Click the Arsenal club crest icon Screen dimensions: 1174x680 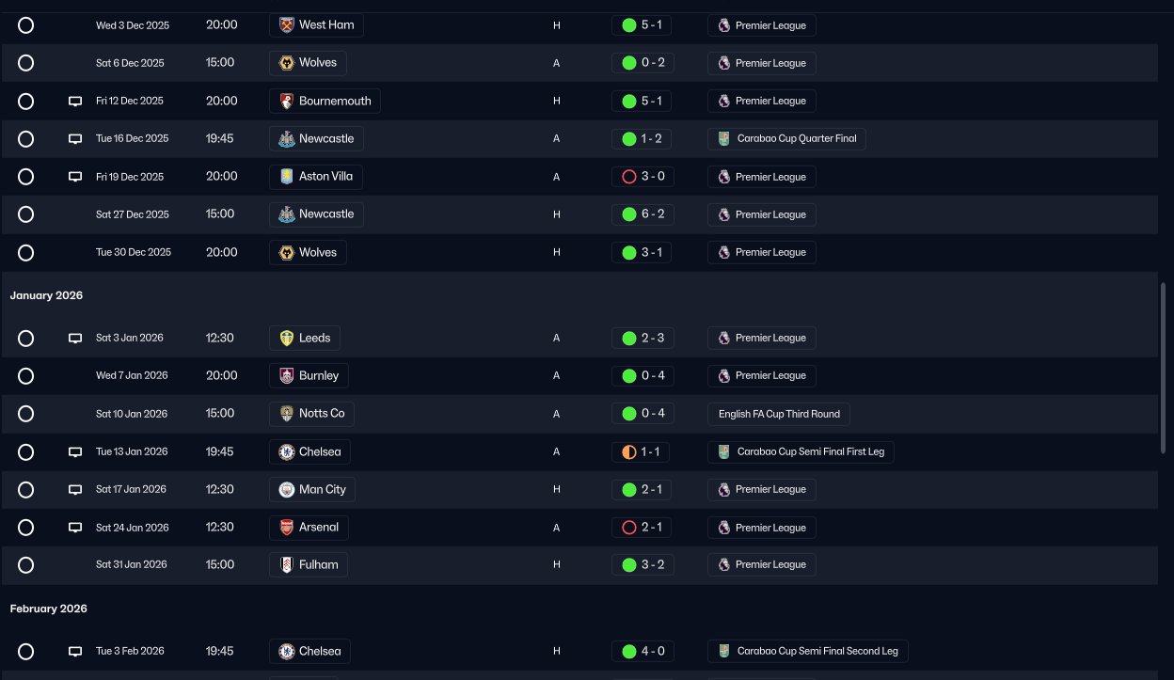(x=287, y=528)
